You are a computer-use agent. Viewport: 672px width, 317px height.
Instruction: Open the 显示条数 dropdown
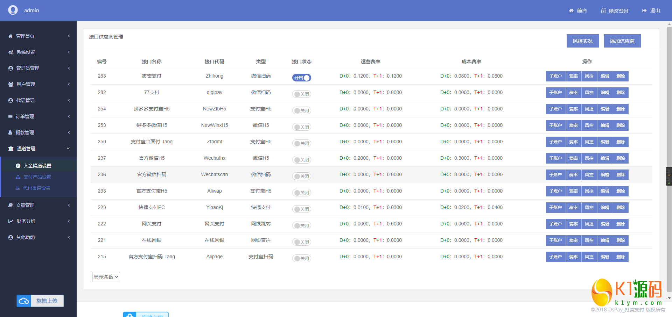[106, 277]
